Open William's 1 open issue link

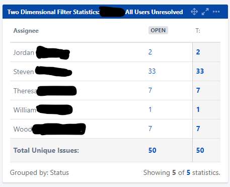coord(150,109)
